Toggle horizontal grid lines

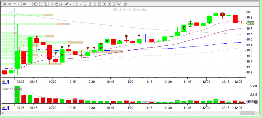[x=24, y=4]
